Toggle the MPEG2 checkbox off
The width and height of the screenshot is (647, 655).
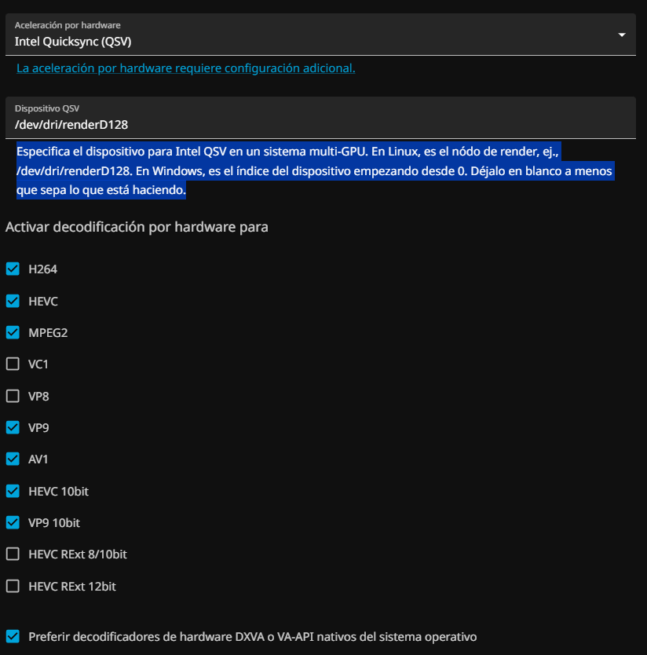tap(13, 332)
